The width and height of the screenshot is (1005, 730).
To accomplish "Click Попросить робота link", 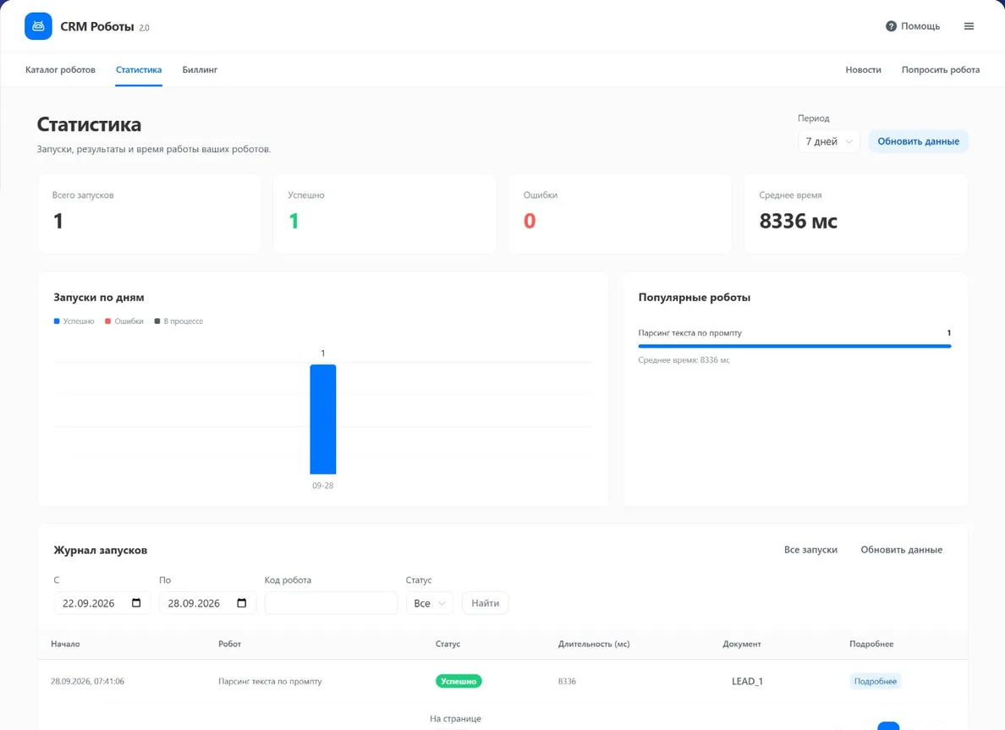I will [x=940, y=69].
